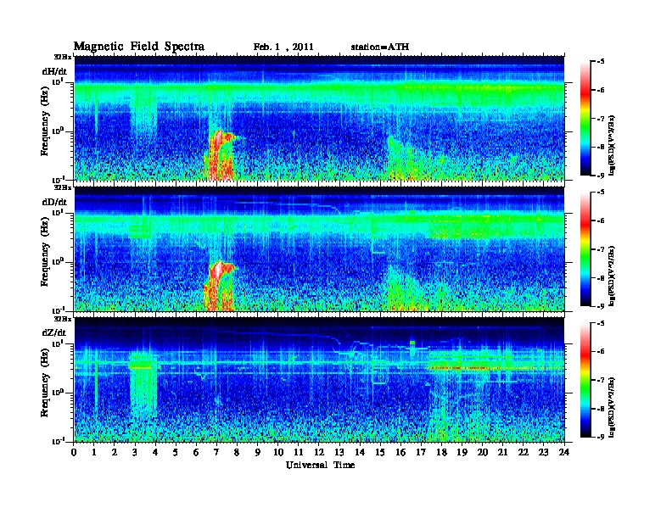This screenshot has width=672, height=519.
Task: Click the "Universal Time" axis title
Action: click(320, 465)
